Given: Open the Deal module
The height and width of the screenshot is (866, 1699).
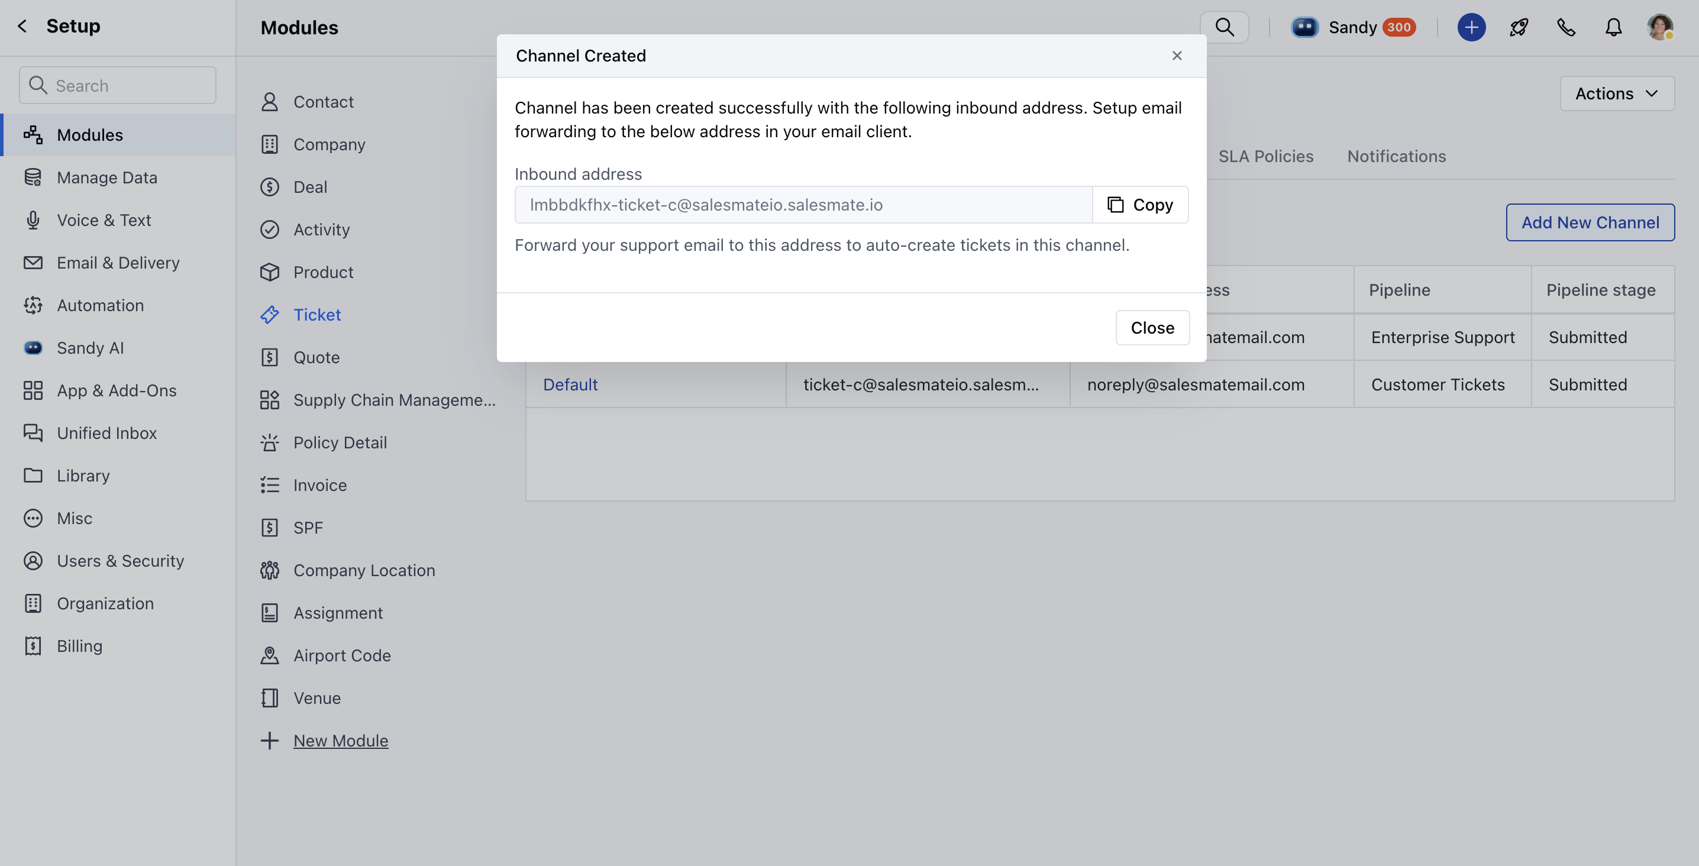Looking at the screenshot, I should click(310, 187).
